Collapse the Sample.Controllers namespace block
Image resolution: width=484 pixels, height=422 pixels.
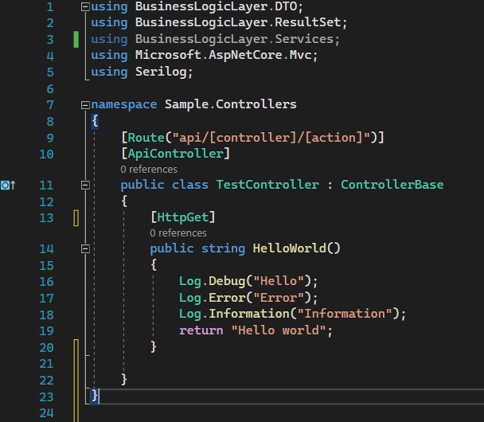pos(85,105)
